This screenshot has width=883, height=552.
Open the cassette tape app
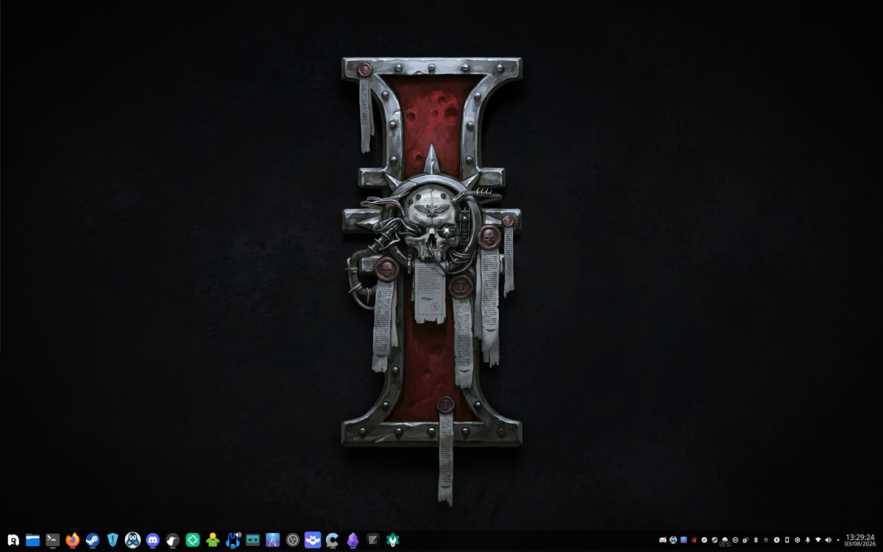(x=253, y=540)
